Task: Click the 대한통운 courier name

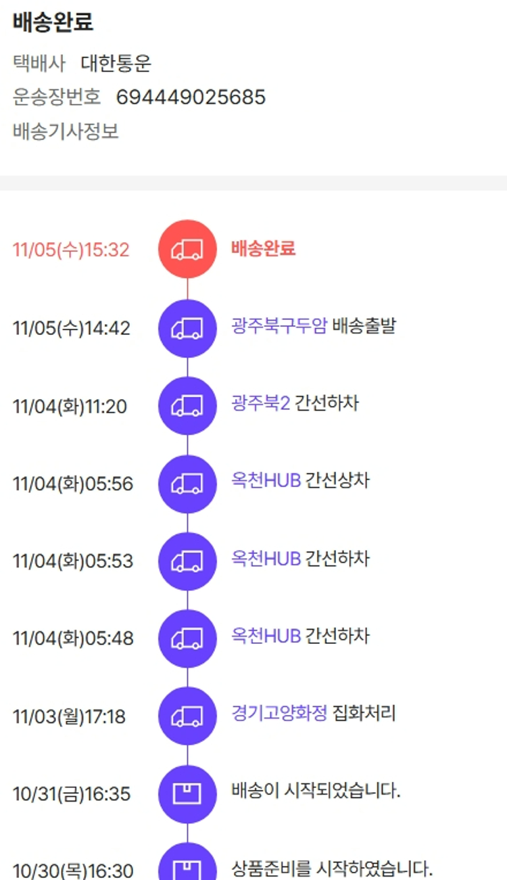Action: [116, 64]
